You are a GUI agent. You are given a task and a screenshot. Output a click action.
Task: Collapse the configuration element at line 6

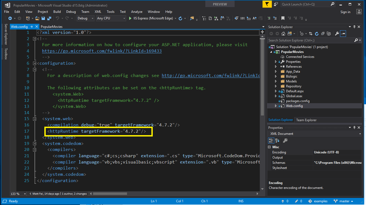pyautogui.click(x=34, y=63)
